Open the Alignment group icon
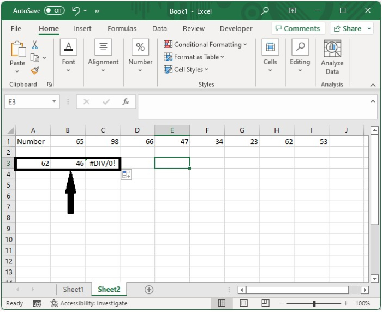Screen dimensions: 382x312 tap(103, 47)
